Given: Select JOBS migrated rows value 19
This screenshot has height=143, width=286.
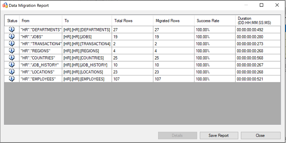Looking at the screenshot, I should tap(174, 37).
